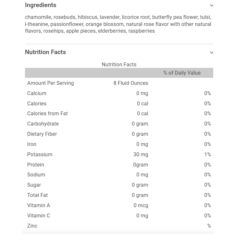Select the 1% daily value for Potassium
Image resolution: width=235 pixels, height=235 pixels.
[x=207, y=154]
